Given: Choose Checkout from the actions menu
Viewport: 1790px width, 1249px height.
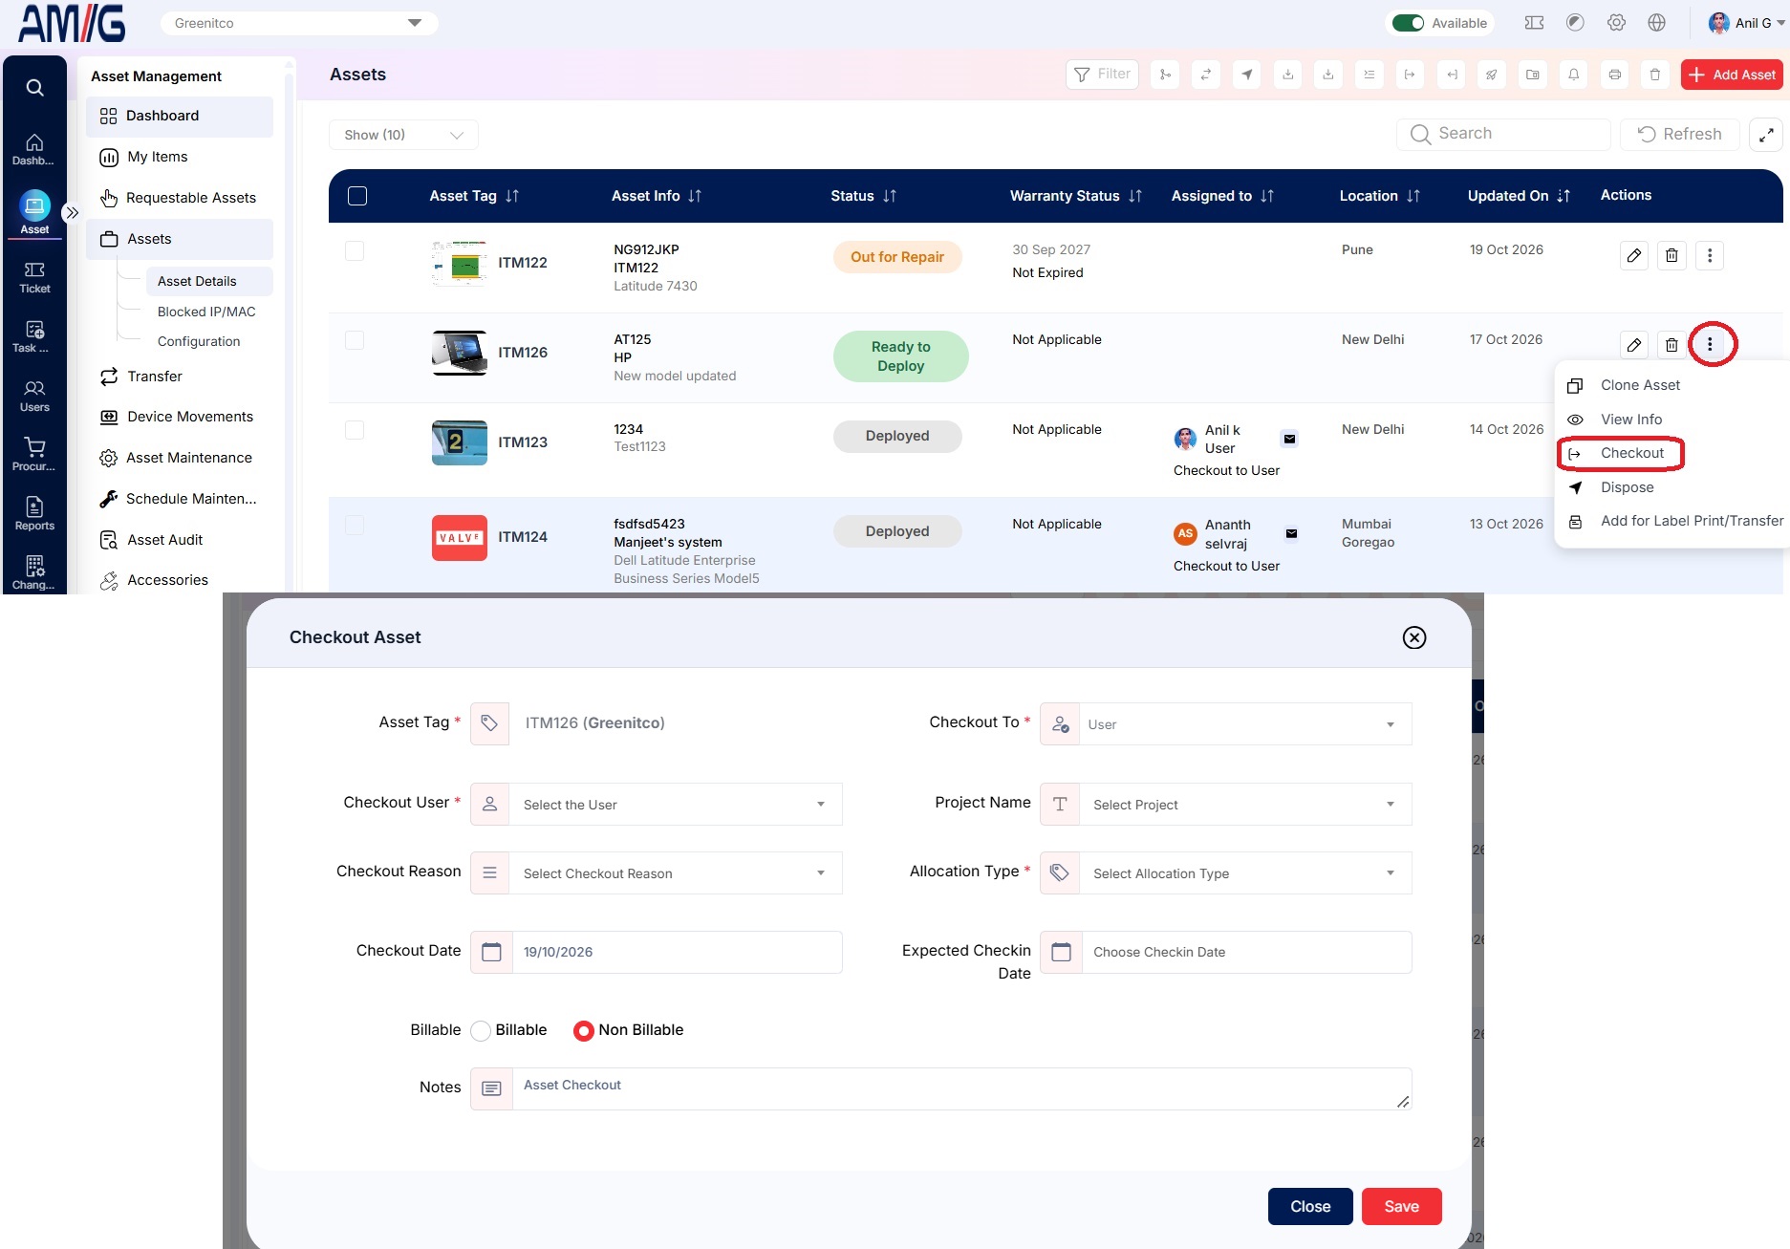Looking at the screenshot, I should pos(1631,453).
